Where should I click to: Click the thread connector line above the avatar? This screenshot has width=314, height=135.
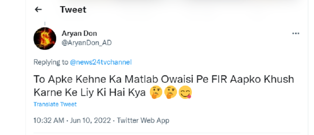[x=45, y=24]
